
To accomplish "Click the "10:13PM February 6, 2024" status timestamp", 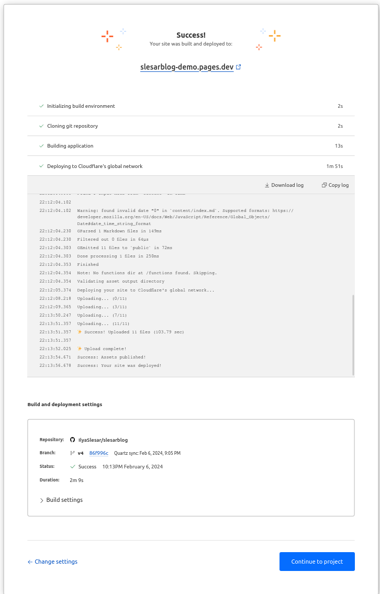I will pos(132,467).
